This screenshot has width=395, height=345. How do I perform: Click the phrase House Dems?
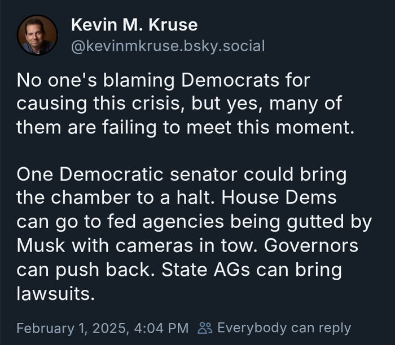[279, 198]
